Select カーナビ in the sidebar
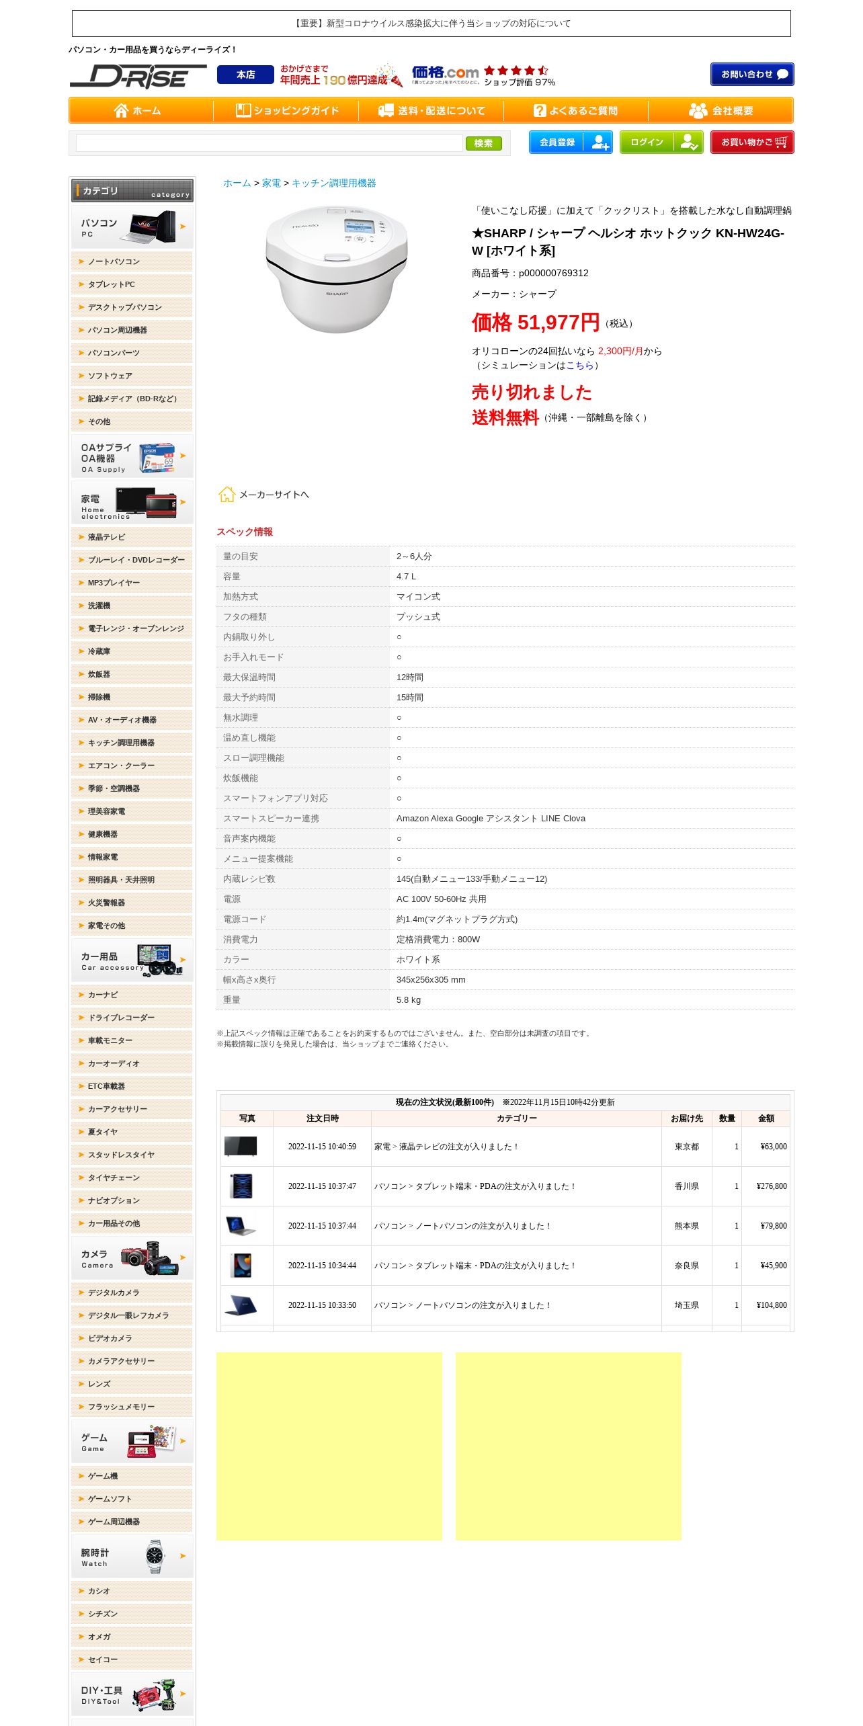 132,995
